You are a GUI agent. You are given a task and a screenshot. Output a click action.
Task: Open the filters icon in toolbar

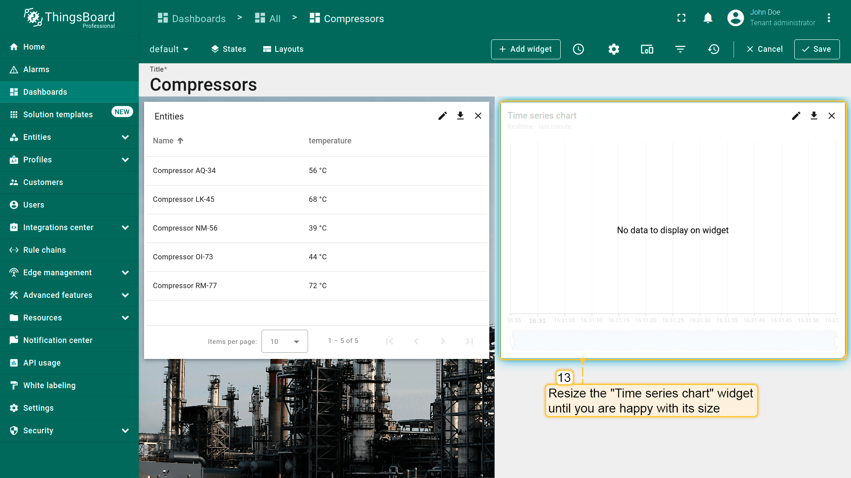click(680, 49)
